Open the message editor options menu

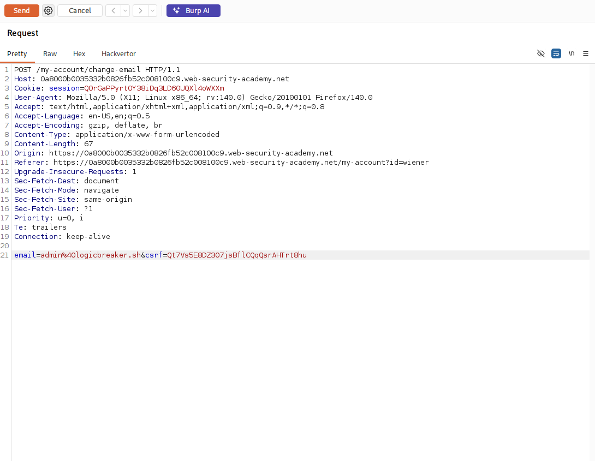[586, 53]
